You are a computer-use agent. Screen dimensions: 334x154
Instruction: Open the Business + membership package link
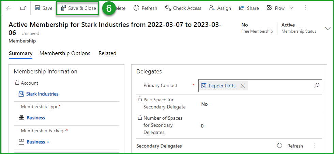[x=38, y=142]
